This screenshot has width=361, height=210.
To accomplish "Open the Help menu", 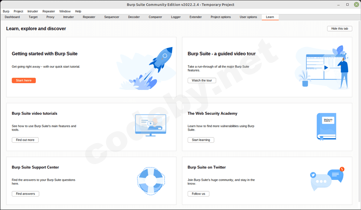I will click(78, 11).
